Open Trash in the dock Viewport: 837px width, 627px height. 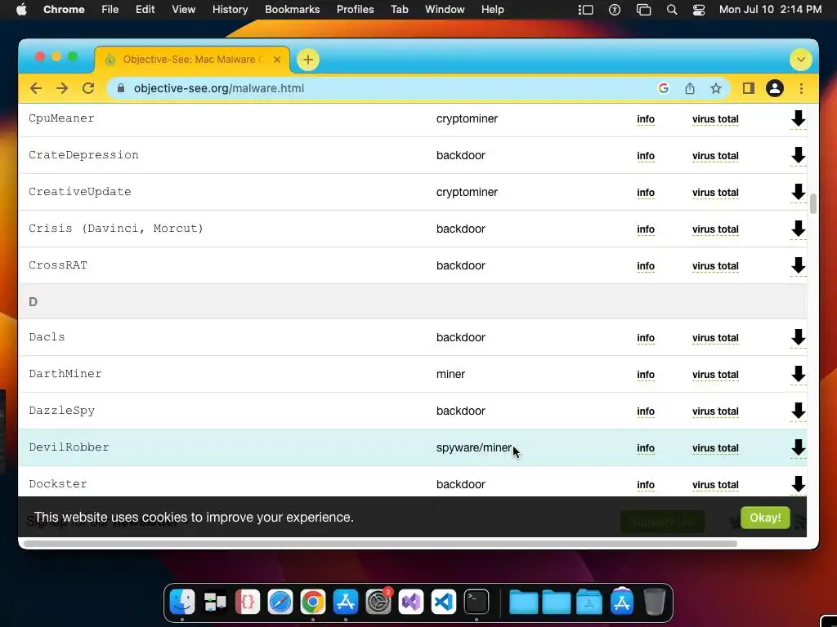655,602
